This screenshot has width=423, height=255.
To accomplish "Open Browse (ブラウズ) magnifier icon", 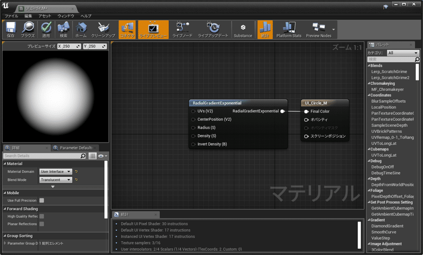I will point(28,30).
